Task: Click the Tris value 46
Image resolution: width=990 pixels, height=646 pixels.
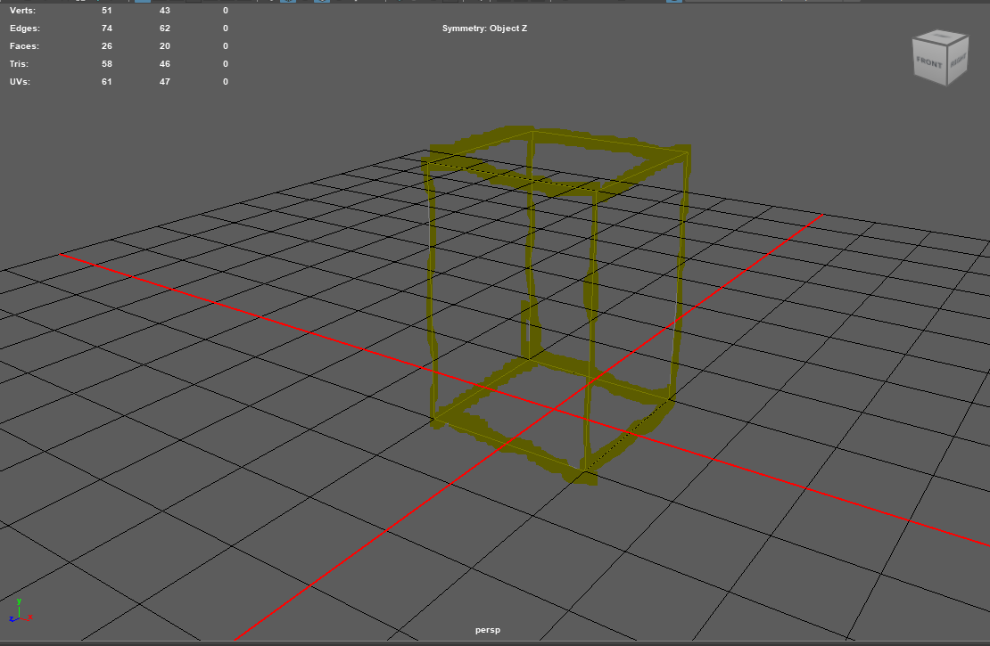Action: pos(165,64)
